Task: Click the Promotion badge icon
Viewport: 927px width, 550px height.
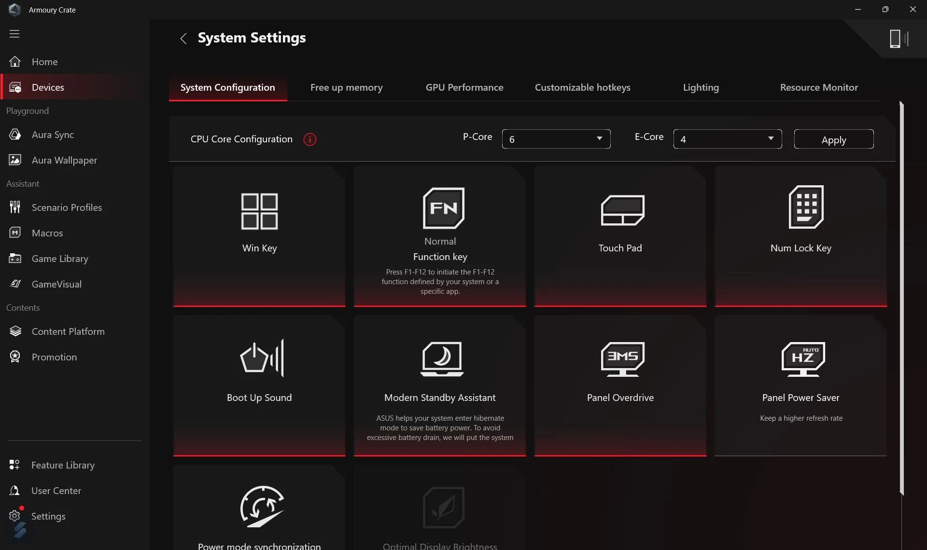Action: pyautogui.click(x=15, y=357)
